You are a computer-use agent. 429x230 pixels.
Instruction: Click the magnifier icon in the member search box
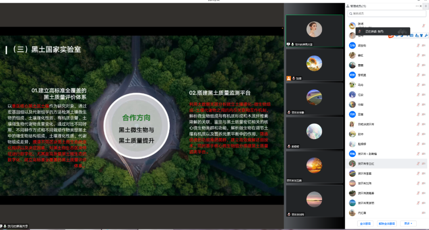[351, 14]
